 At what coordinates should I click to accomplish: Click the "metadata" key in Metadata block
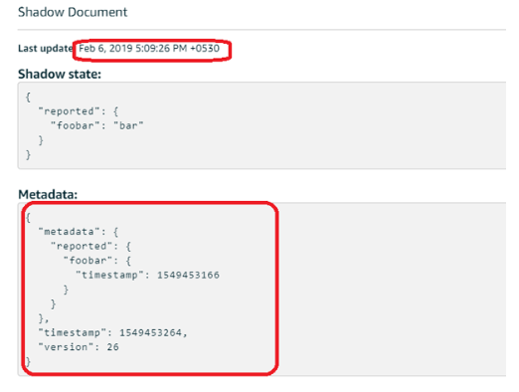(69, 232)
